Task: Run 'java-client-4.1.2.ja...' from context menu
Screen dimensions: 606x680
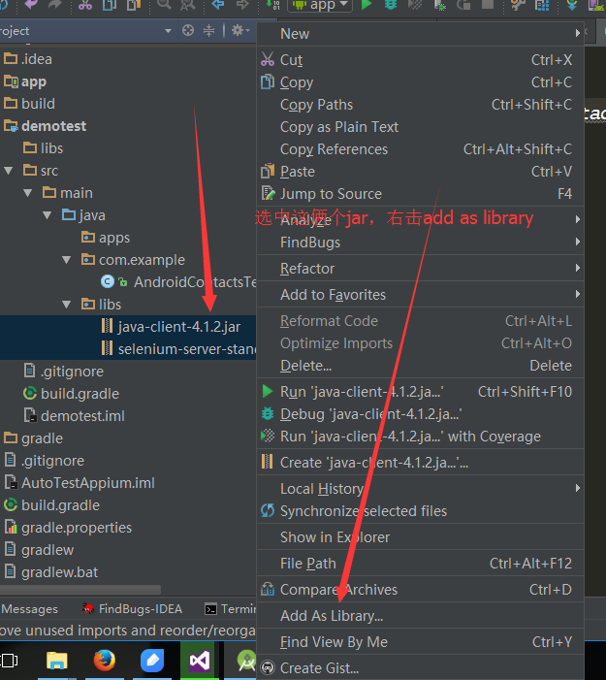Action: [420, 392]
